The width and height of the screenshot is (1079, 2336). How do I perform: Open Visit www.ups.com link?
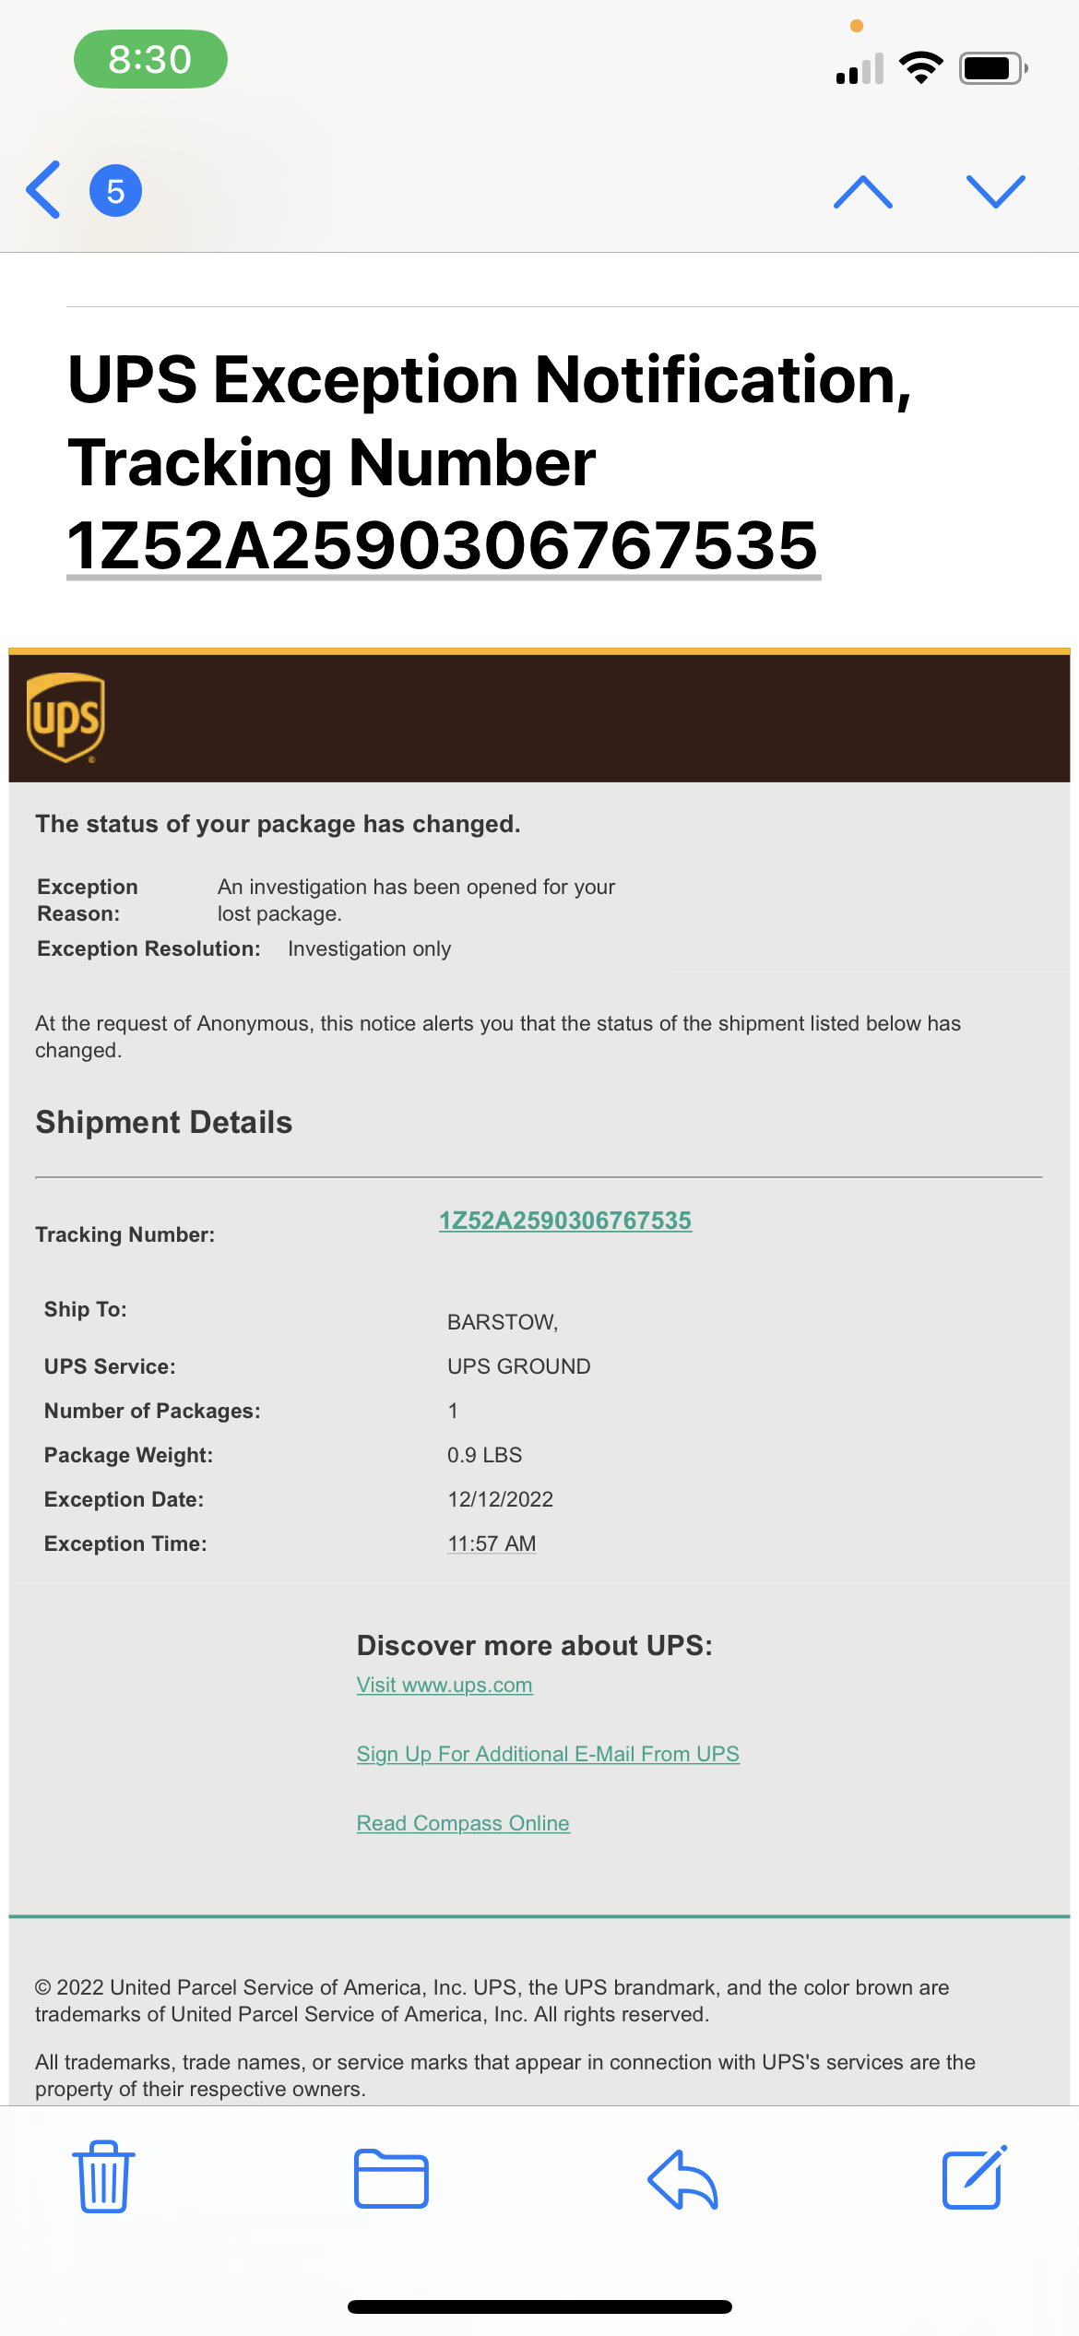tap(445, 1685)
